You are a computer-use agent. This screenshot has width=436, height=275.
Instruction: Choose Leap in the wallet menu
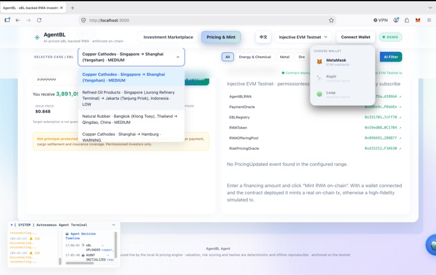pyautogui.click(x=342, y=94)
